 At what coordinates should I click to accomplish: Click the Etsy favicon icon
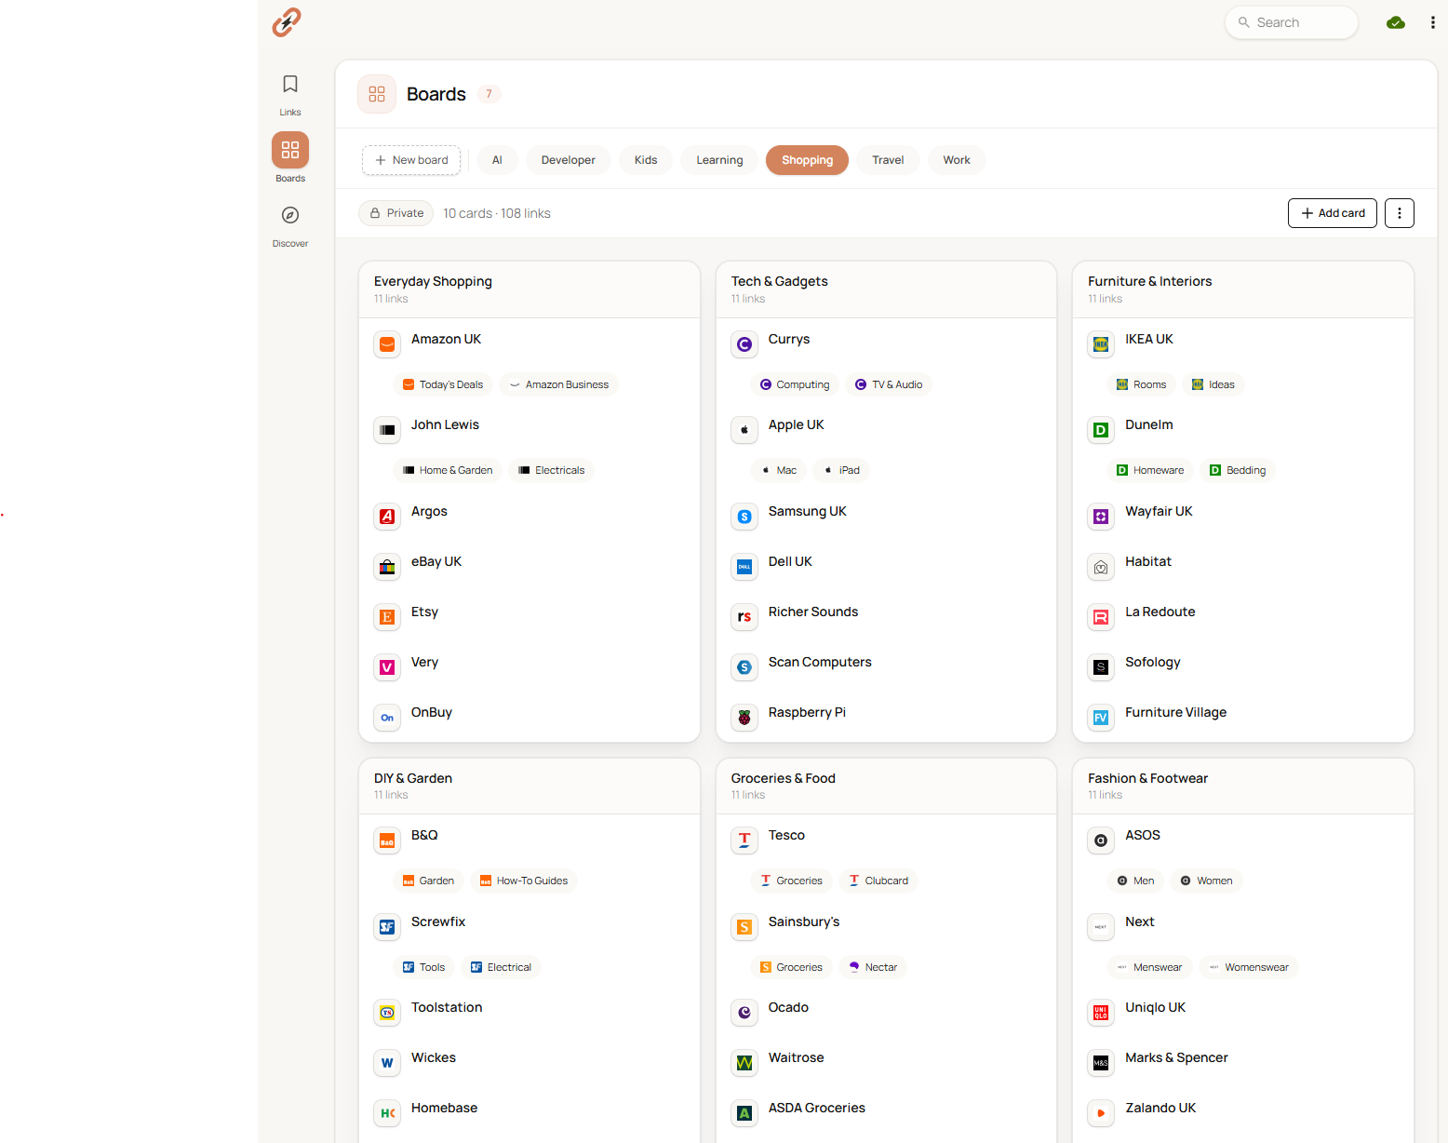coord(387,617)
